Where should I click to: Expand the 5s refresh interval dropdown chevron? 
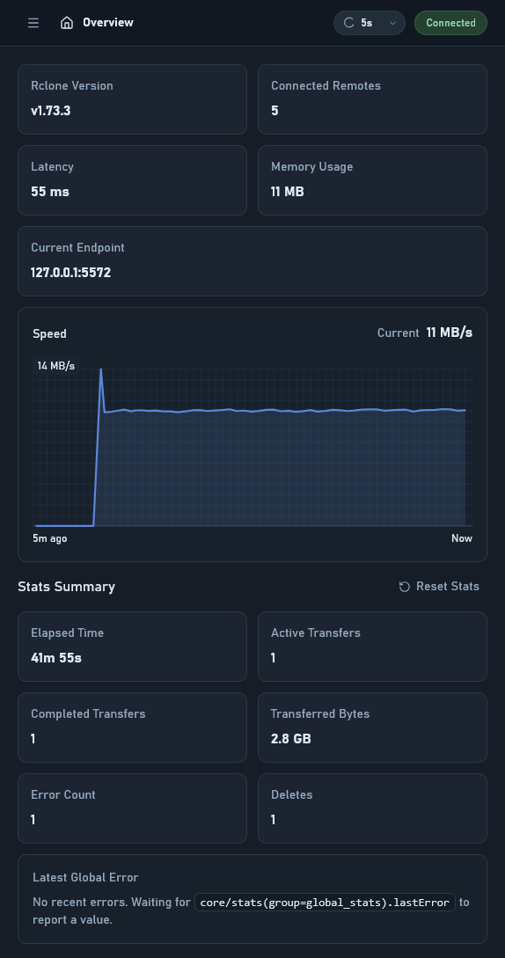coord(392,23)
